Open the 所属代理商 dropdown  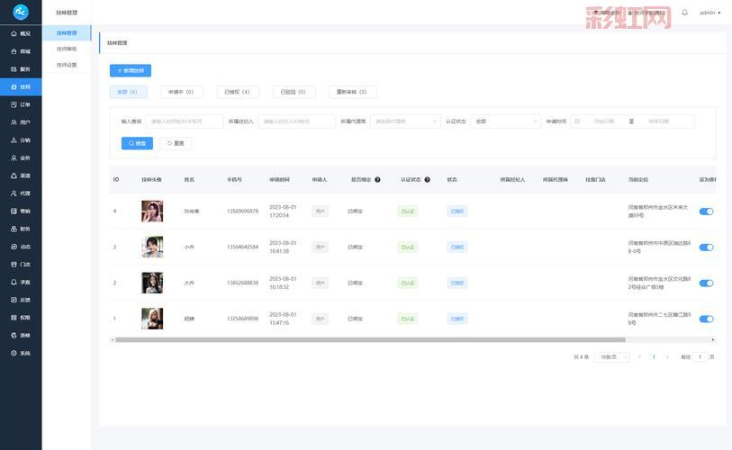pos(406,121)
